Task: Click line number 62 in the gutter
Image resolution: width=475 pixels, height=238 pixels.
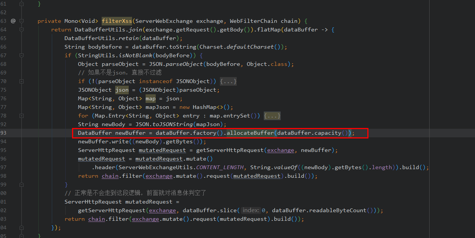Action: point(3,12)
